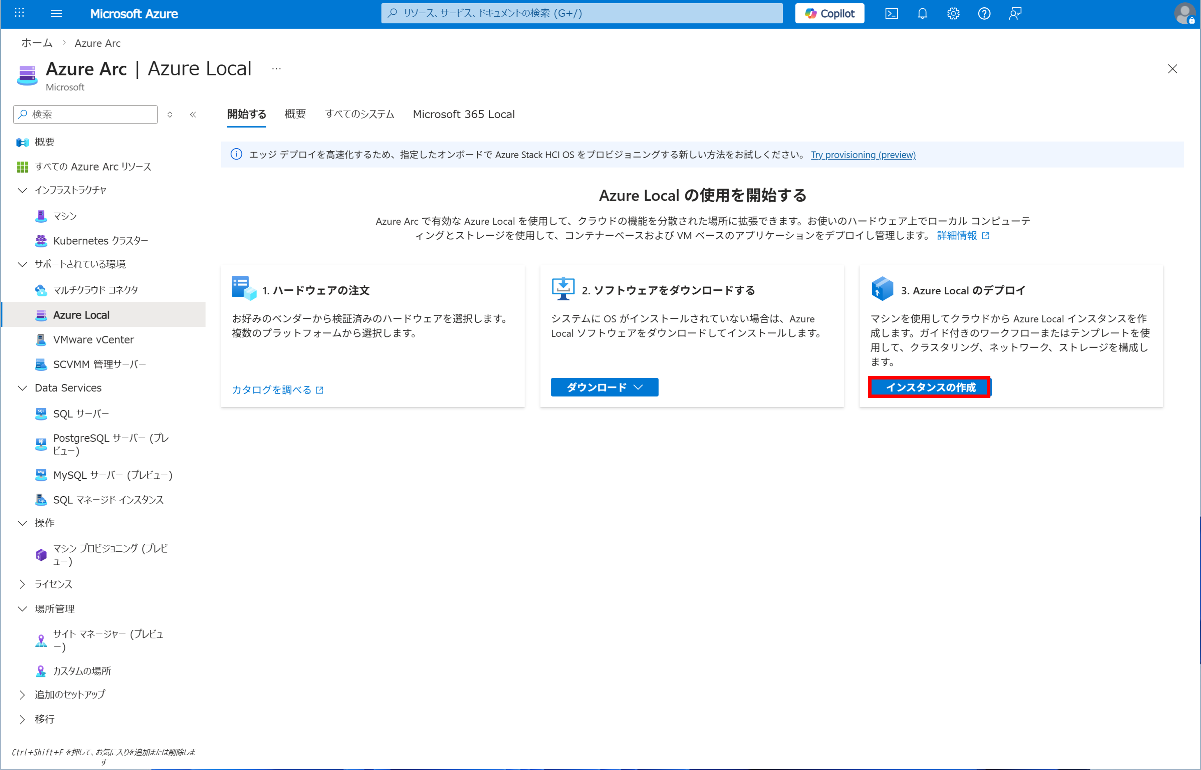Screen dimensions: 1201x770
Task: Switch to the Microsoft 365 Local tab
Action: [x=463, y=114]
